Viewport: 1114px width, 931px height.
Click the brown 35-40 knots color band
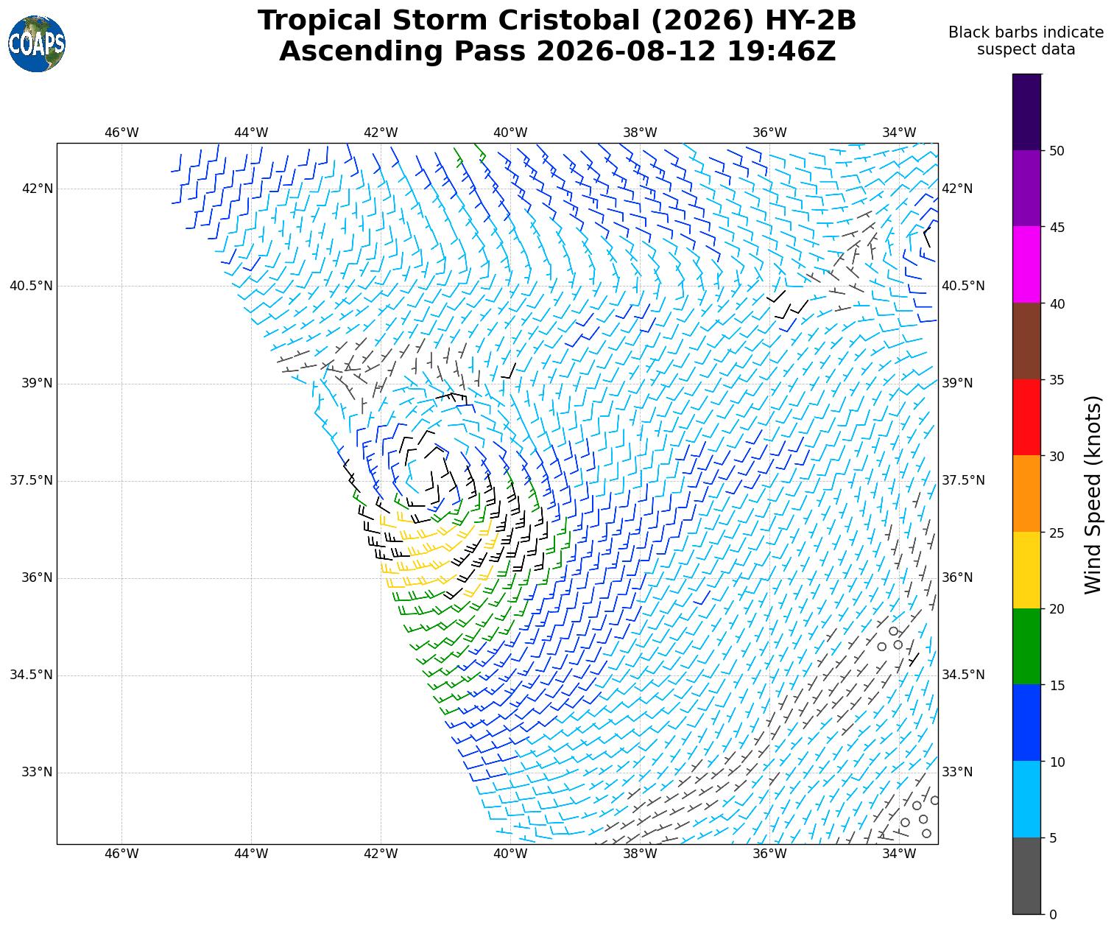1027,341
